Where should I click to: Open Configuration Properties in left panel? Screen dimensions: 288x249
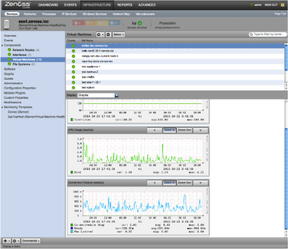click(x=20, y=88)
